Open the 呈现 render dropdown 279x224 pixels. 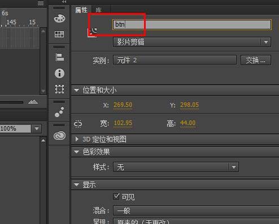tap(196, 221)
